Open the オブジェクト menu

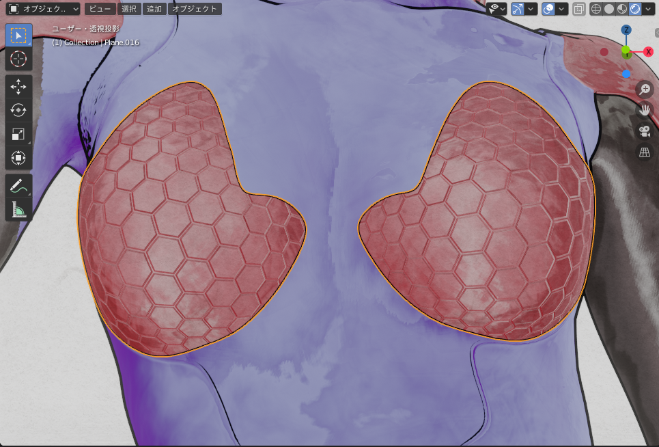pyautogui.click(x=195, y=9)
